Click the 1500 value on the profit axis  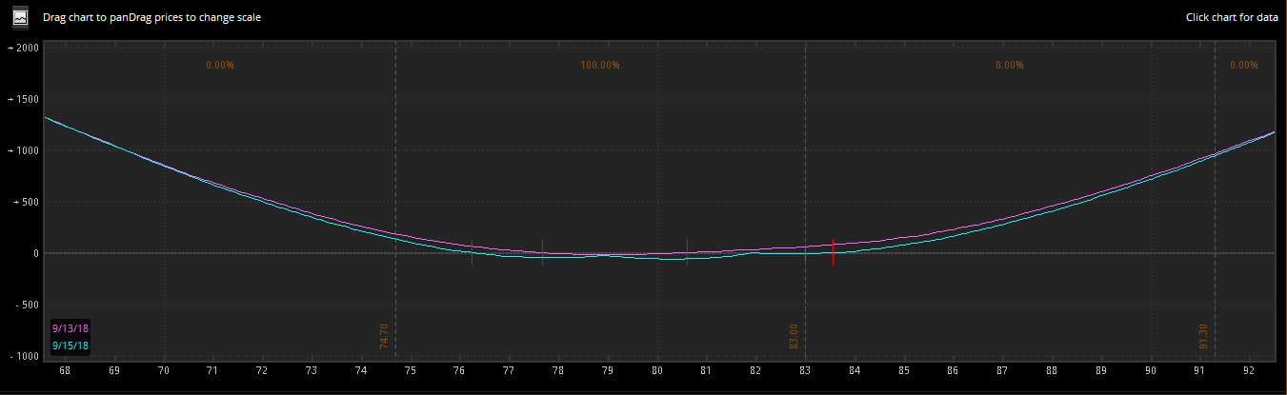(x=22, y=99)
